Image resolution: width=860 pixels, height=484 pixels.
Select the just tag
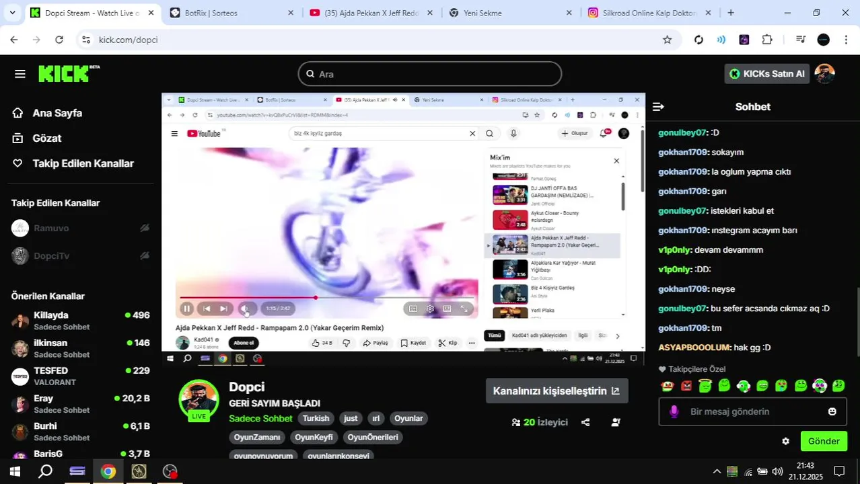[x=351, y=418]
